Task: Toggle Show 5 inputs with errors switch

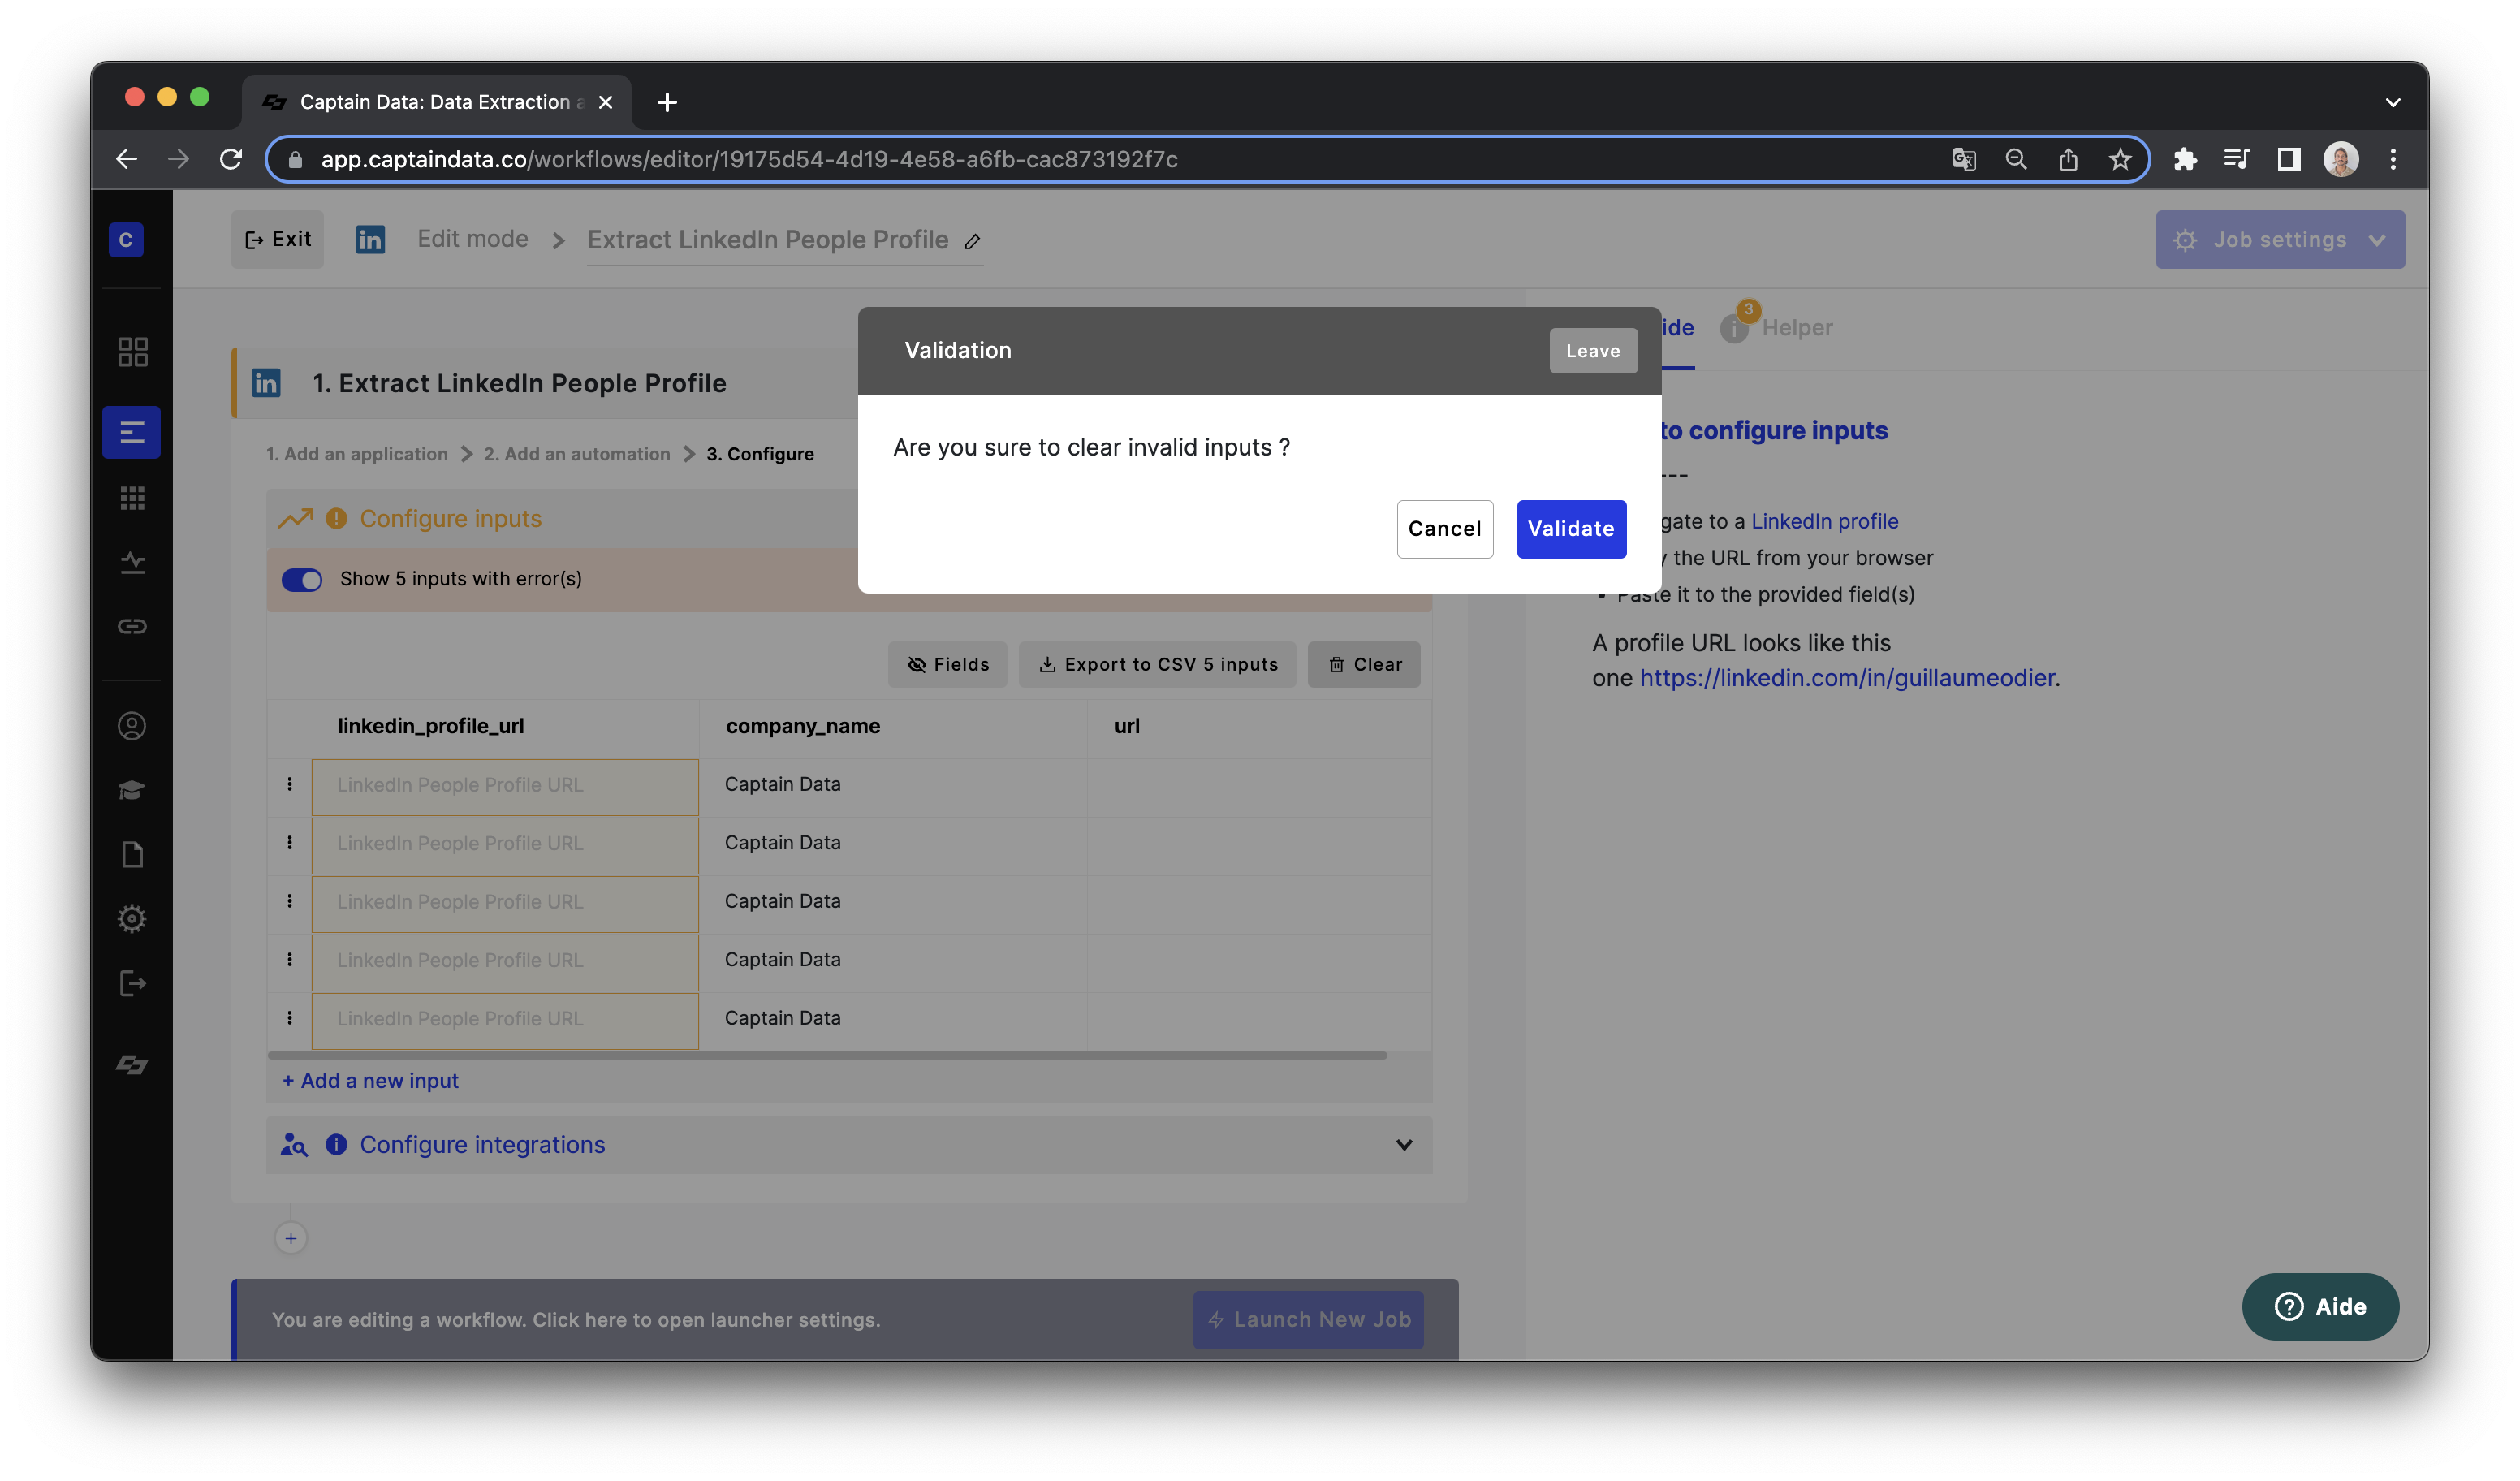Action: coord(301,579)
